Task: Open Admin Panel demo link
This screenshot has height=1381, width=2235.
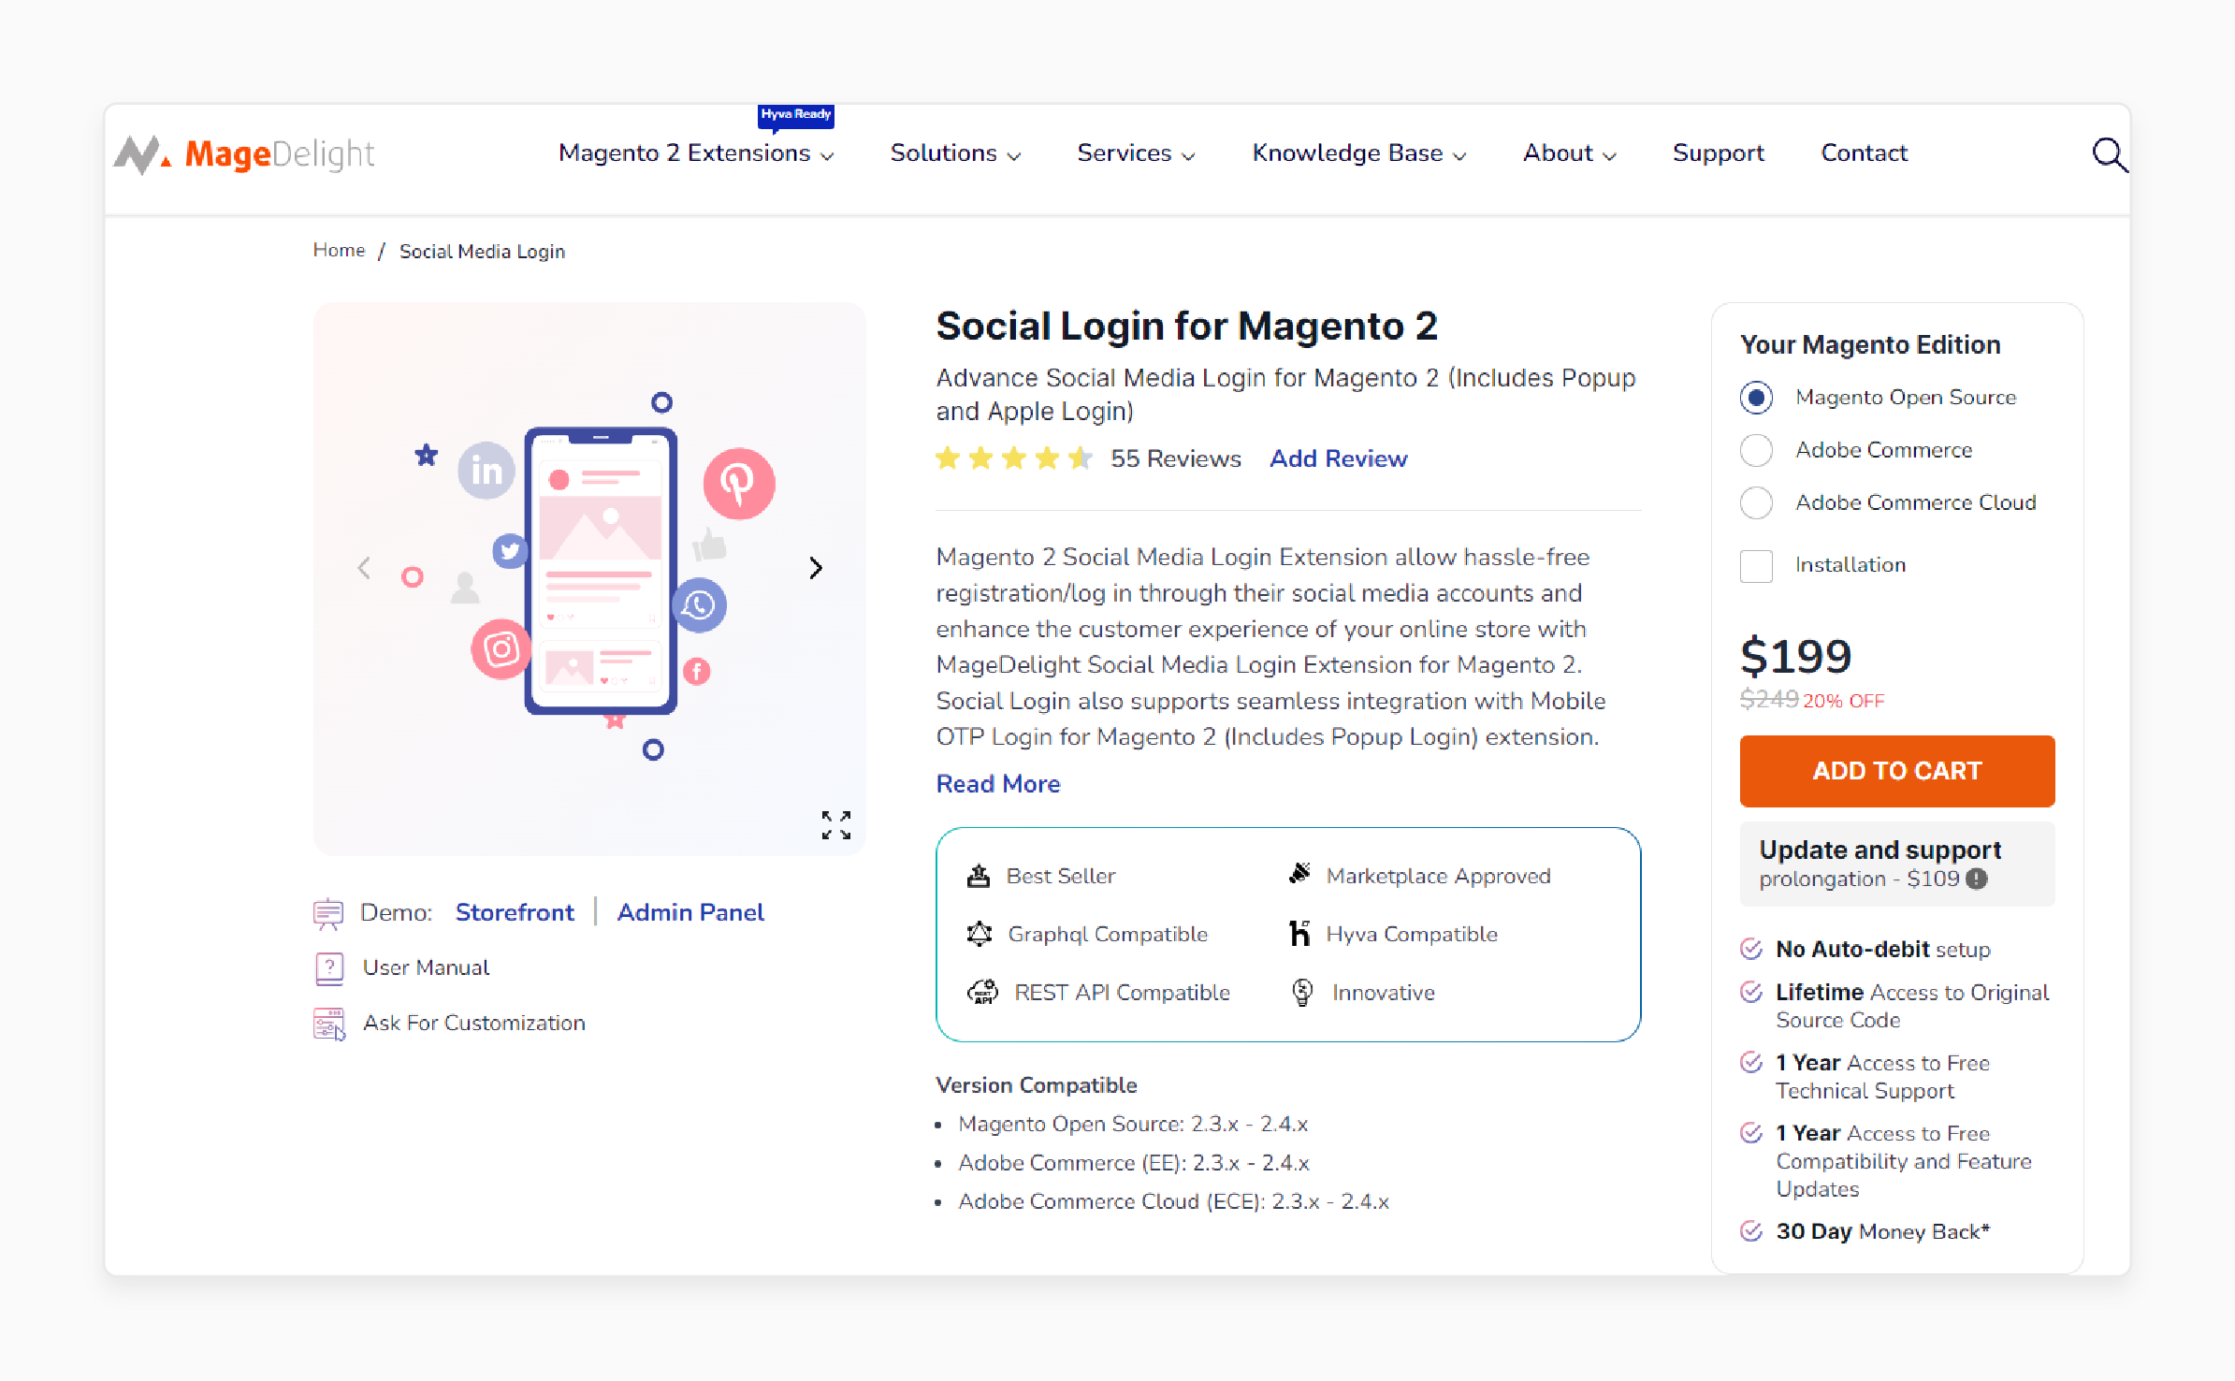Action: point(690,913)
